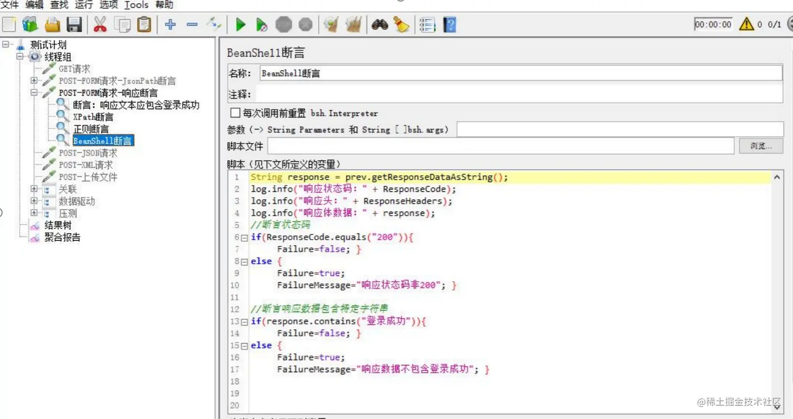Open the 编辑 menu
Viewport: 793px width, 419px height.
[34, 5]
